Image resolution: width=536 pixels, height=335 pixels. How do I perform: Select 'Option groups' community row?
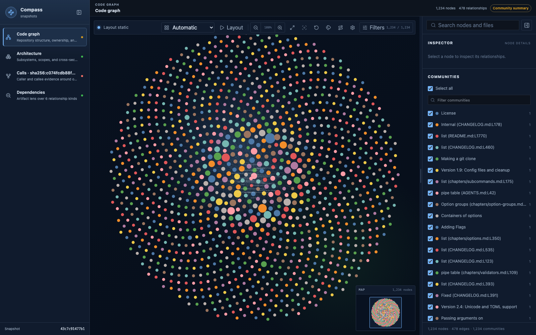click(479, 204)
